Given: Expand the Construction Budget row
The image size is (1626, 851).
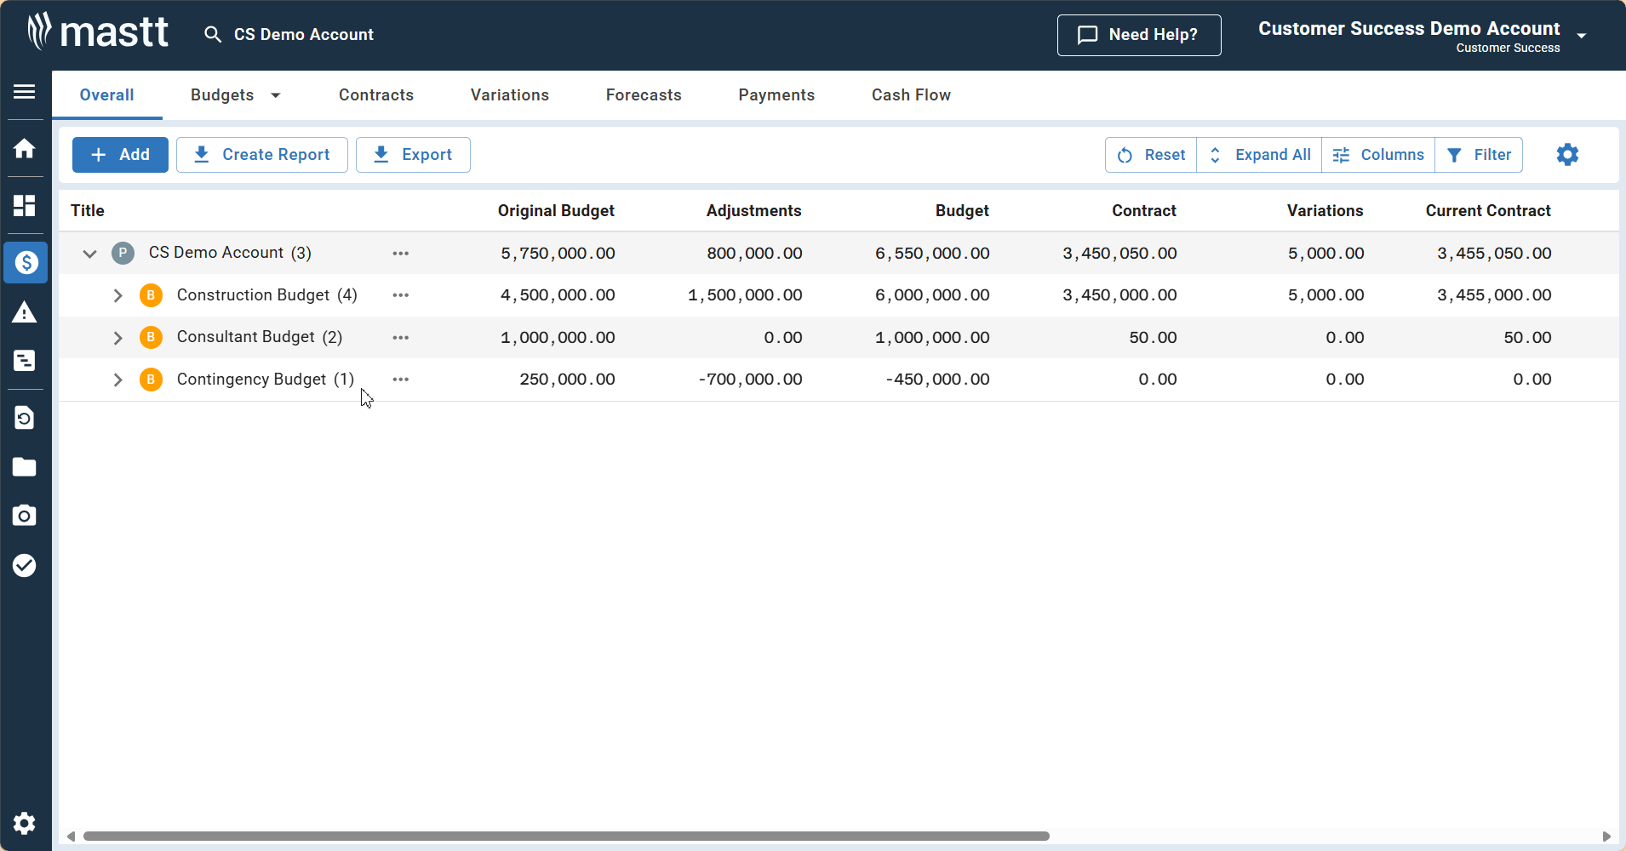Looking at the screenshot, I should tap(118, 295).
